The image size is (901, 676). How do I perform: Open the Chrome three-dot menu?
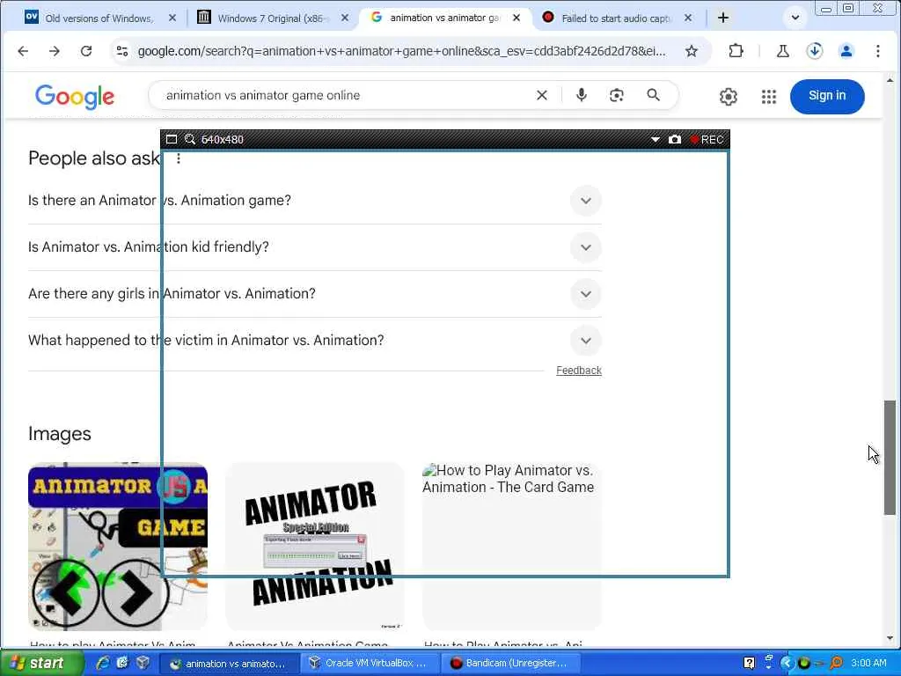pyautogui.click(x=877, y=51)
